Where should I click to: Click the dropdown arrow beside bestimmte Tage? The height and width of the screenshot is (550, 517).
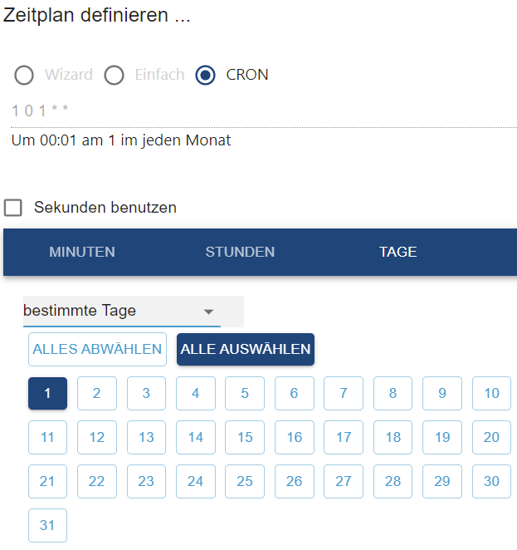(209, 312)
